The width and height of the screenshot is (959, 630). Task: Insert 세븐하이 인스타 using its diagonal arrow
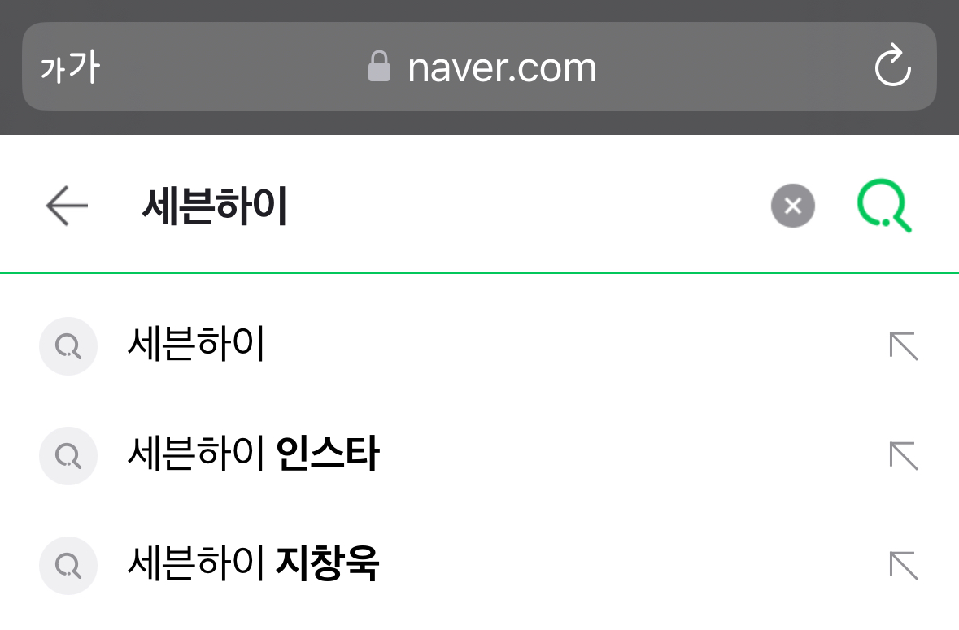coord(904,456)
